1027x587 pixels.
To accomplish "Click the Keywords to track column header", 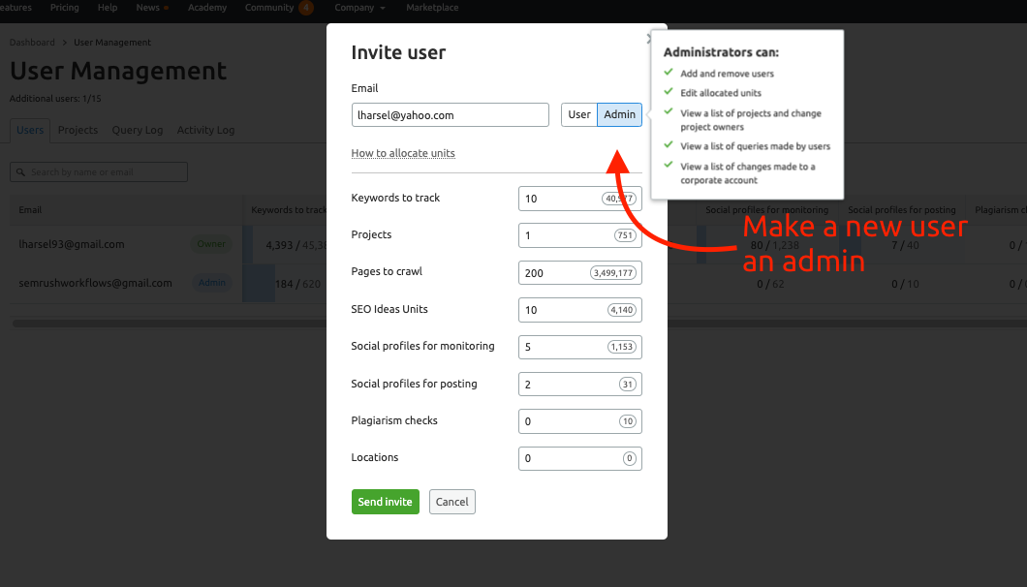I will pyautogui.click(x=288, y=209).
